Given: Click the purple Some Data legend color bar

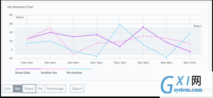Looking at the screenshot, I should pos(28,69).
